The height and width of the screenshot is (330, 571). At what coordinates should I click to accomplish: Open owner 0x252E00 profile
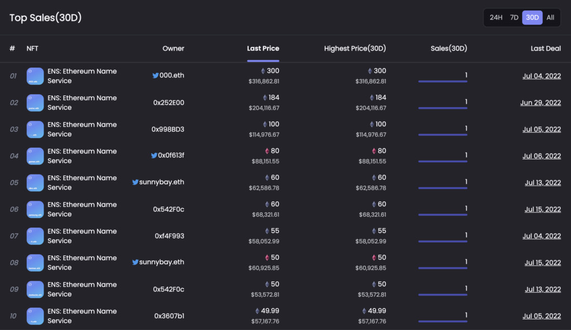(168, 103)
